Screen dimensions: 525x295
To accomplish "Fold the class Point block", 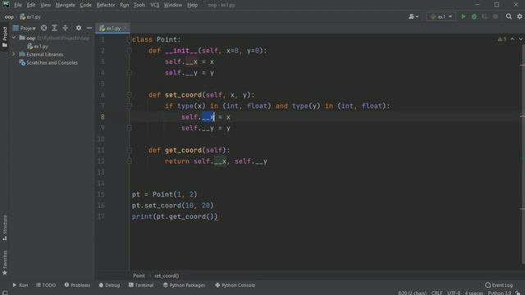I will coord(130,39).
